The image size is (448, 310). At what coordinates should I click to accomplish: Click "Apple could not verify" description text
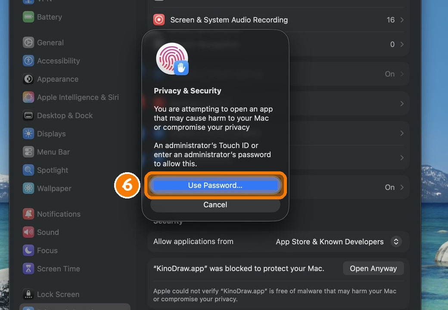(275, 295)
